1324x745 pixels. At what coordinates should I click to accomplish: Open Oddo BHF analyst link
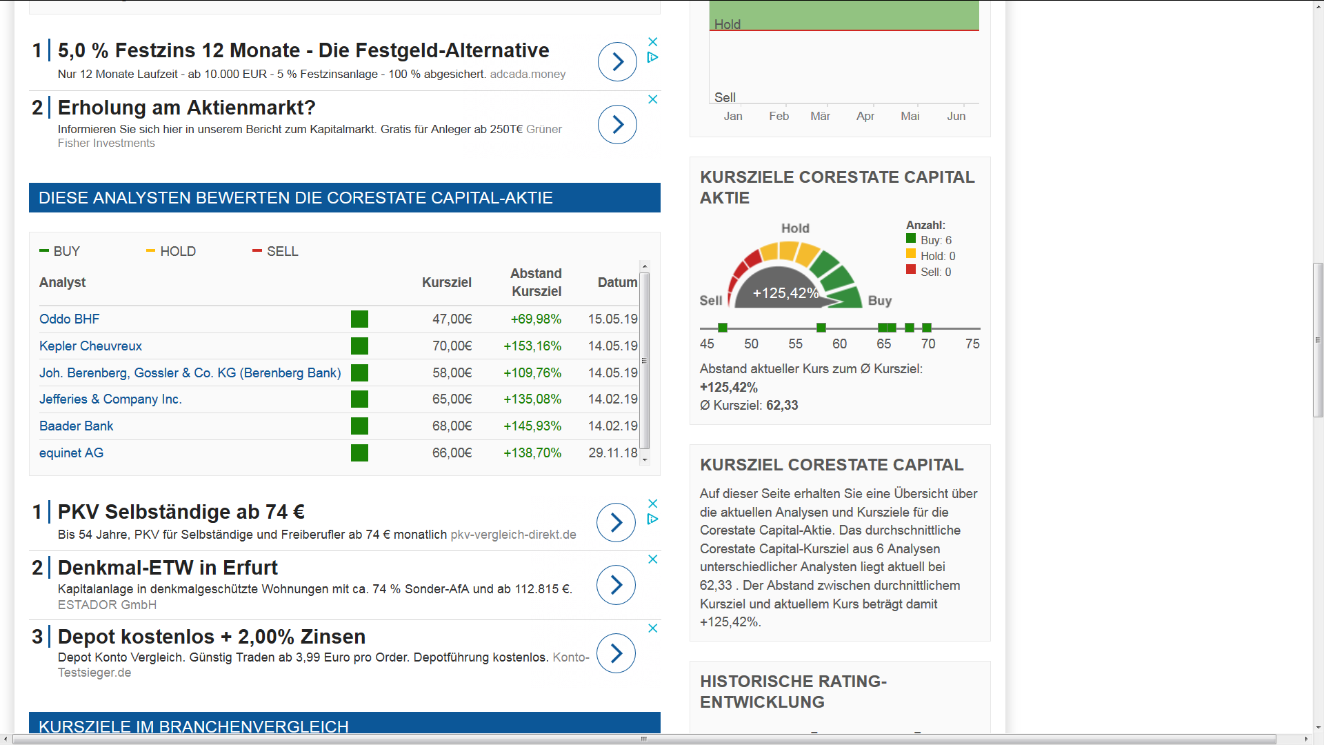[x=69, y=319]
